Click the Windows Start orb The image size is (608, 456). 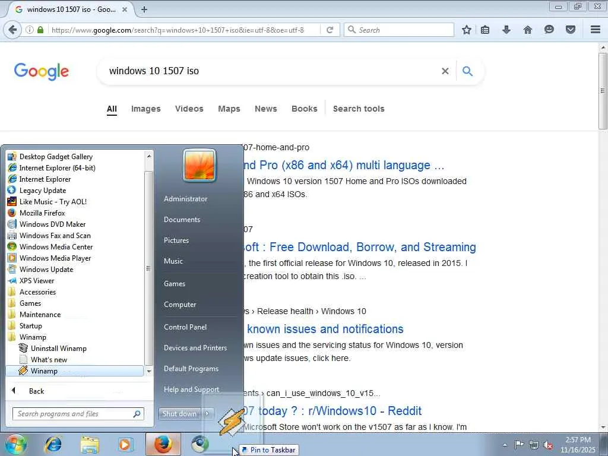(15, 444)
